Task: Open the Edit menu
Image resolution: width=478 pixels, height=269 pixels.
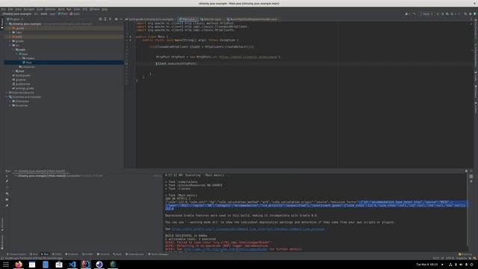Action: [10, 9]
